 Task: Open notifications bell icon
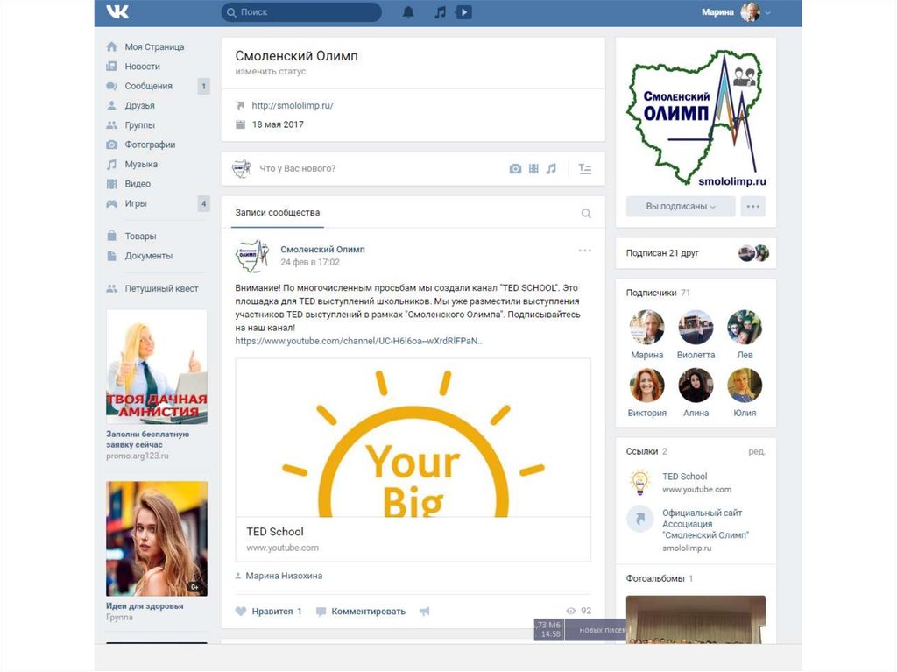408,12
